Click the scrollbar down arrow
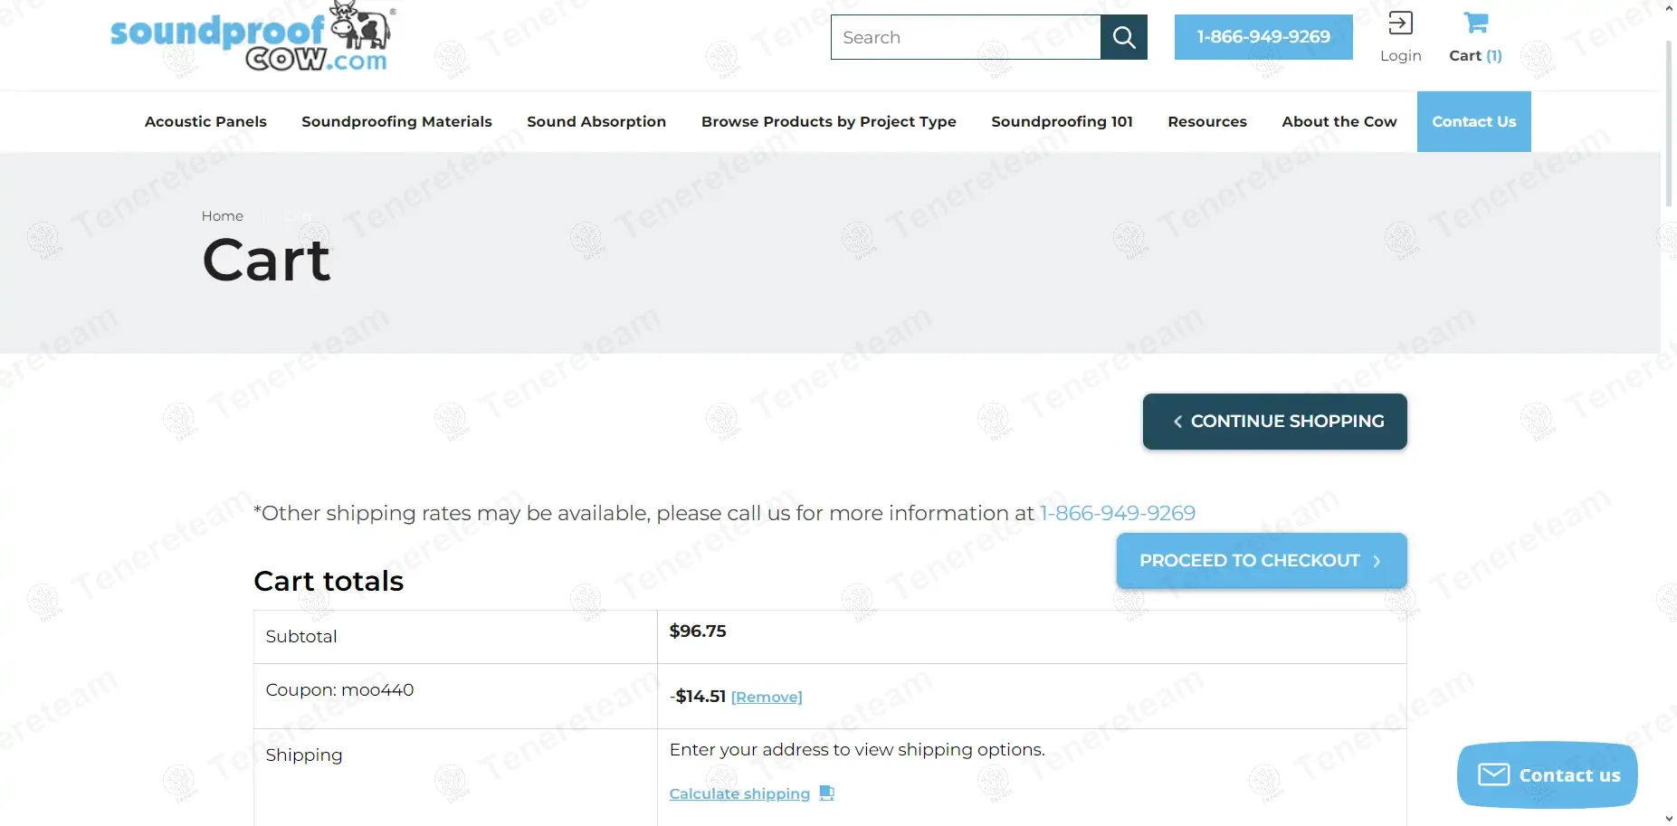Screen dimensions: 1677x826 (x=1669, y=818)
